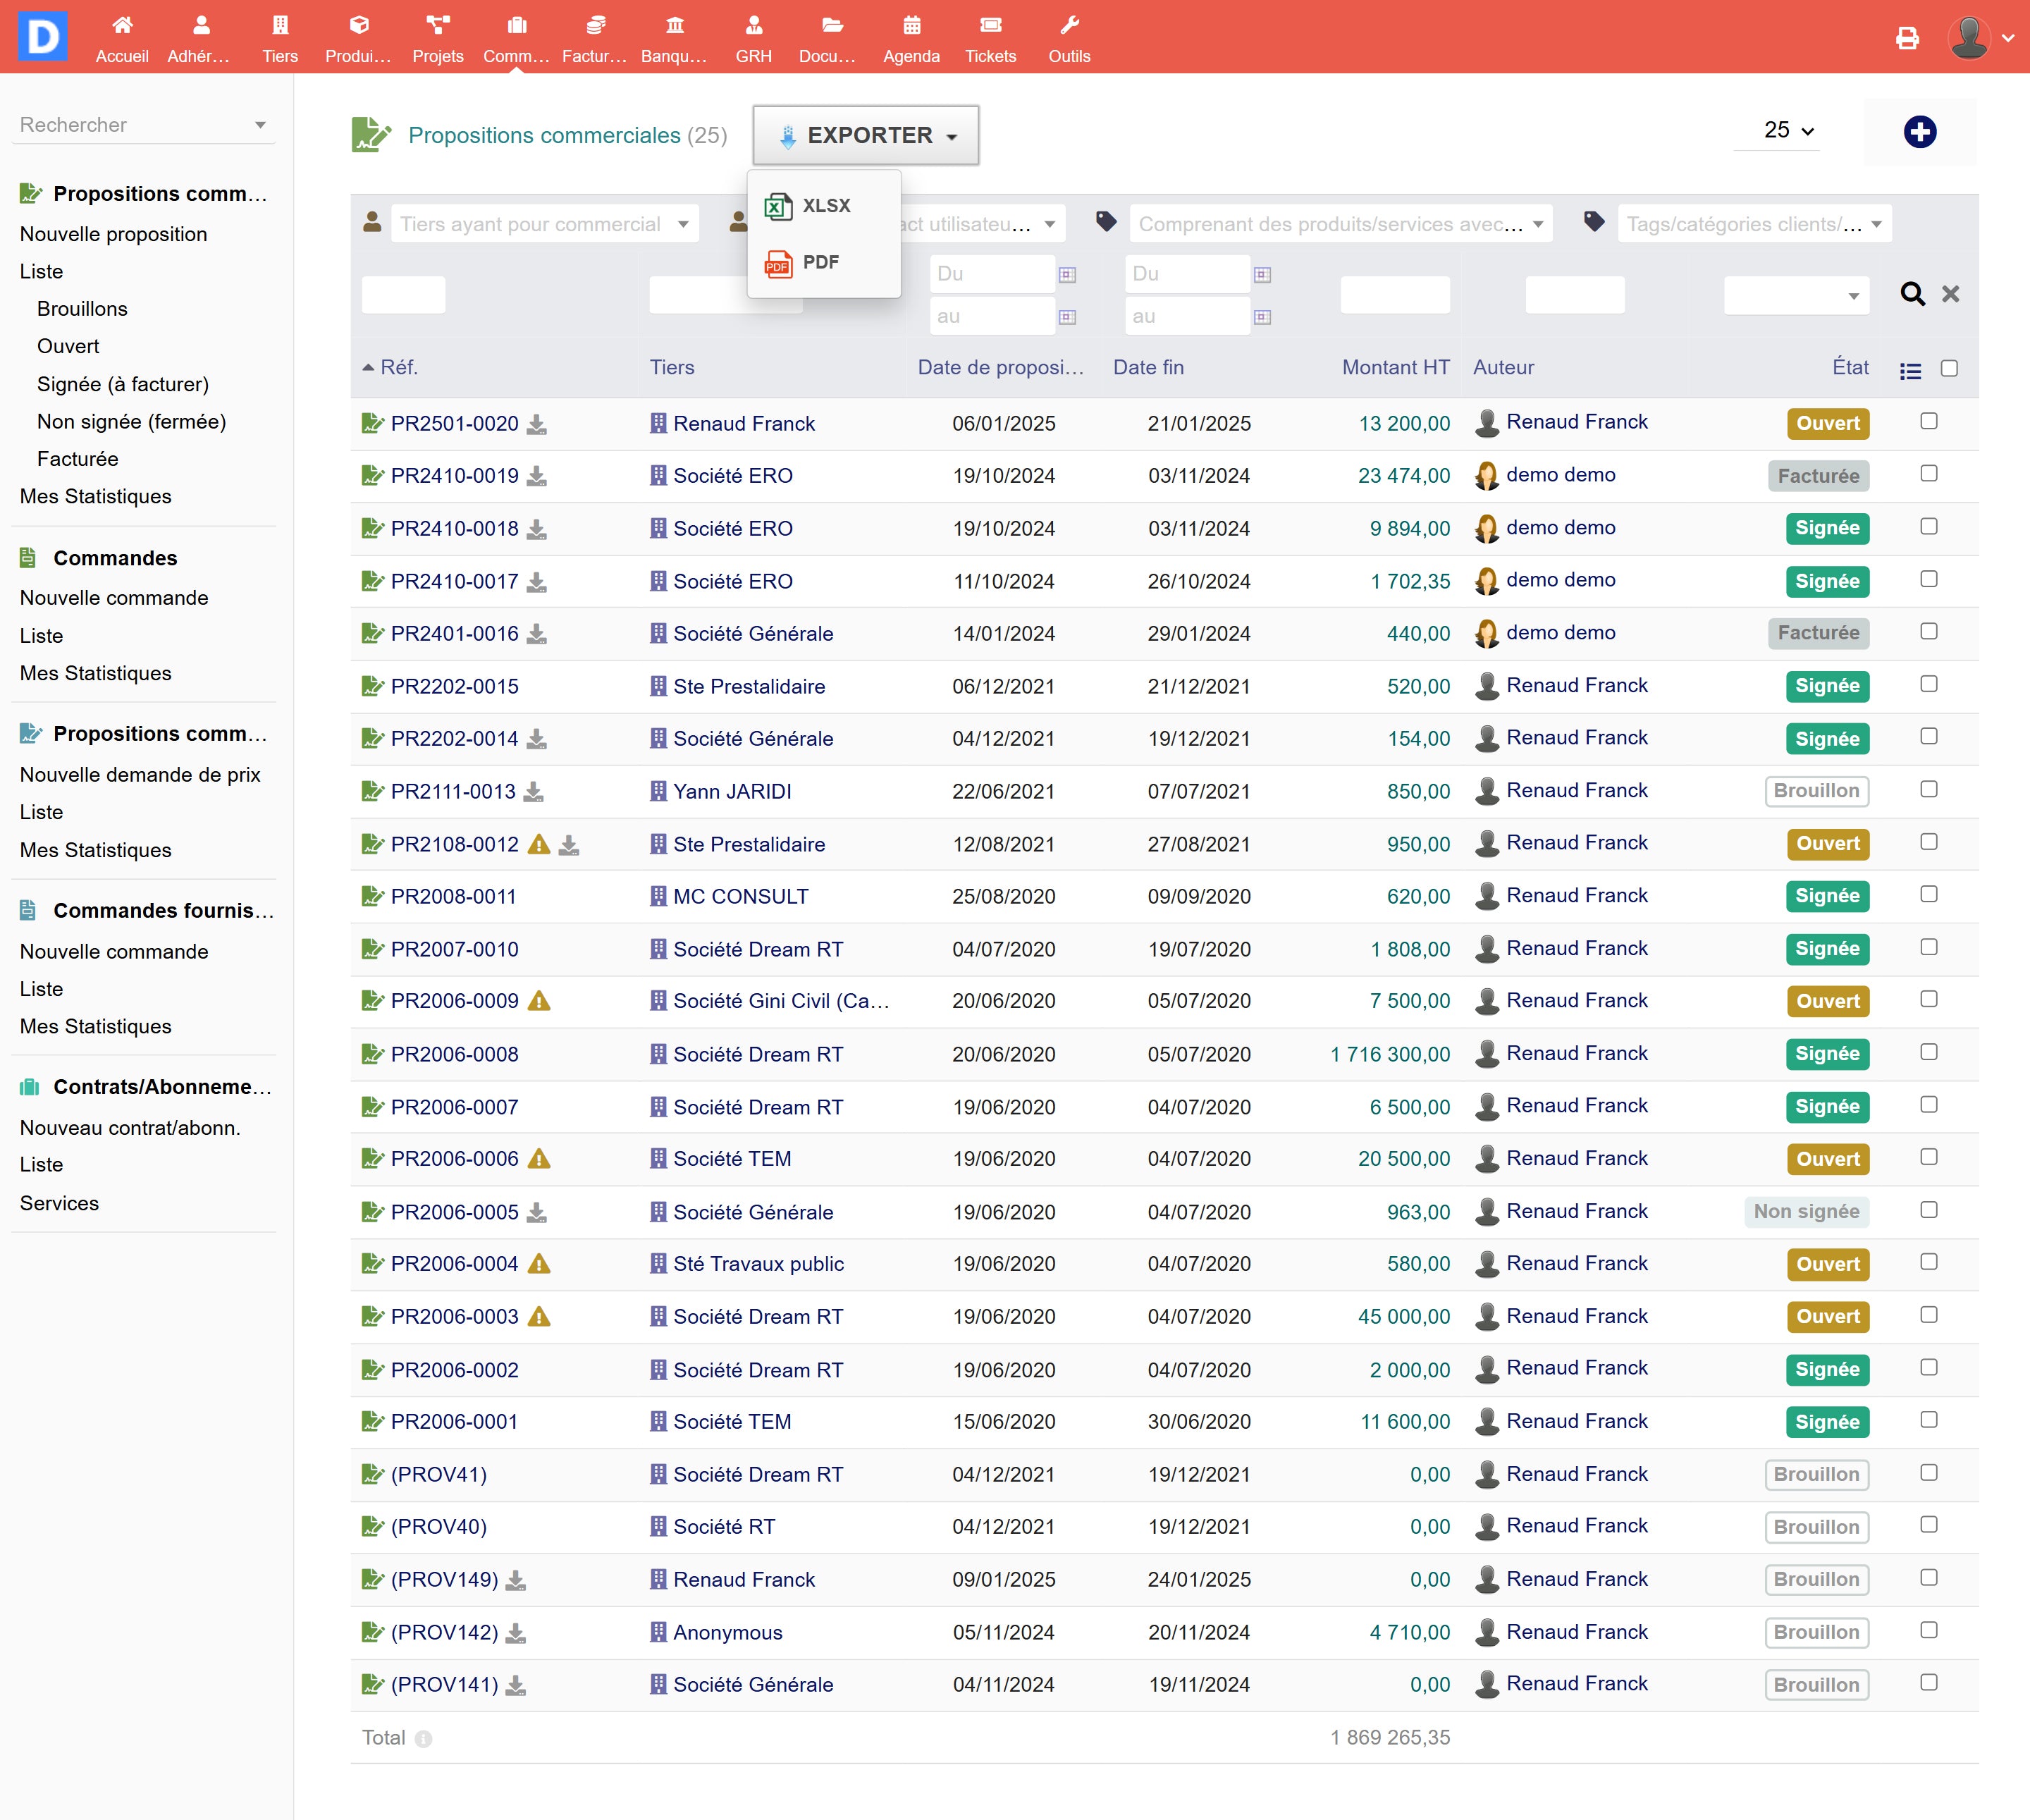Image resolution: width=2030 pixels, height=1820 pixels.
Task: Click the plus icon to add proposal
Action: 1919,131
